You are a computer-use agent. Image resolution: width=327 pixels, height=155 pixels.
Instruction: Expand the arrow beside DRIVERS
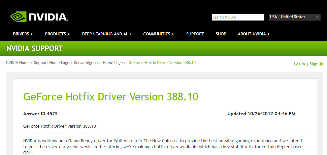pos(32,34)
